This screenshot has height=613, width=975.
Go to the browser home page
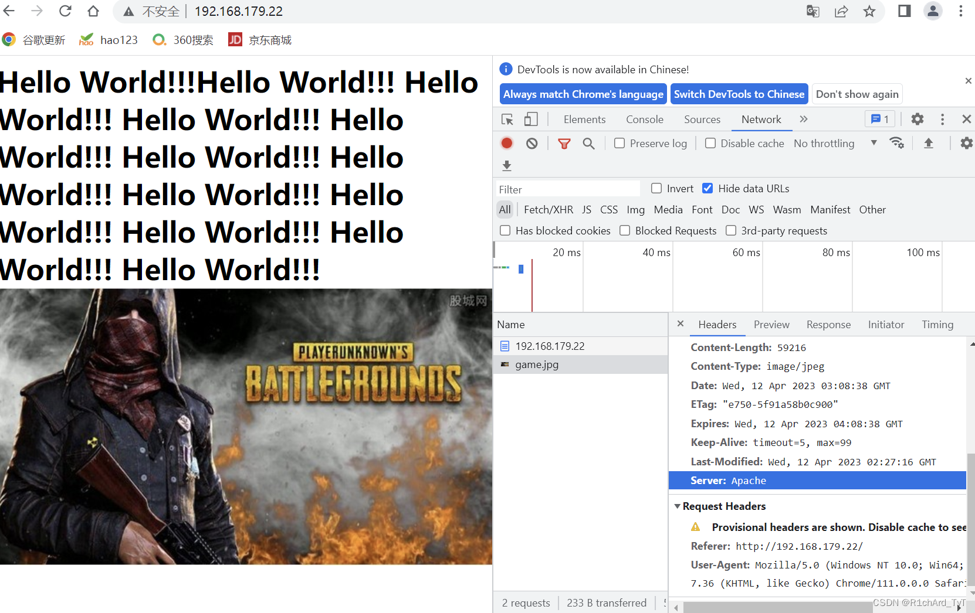click(x=93, y=11)
